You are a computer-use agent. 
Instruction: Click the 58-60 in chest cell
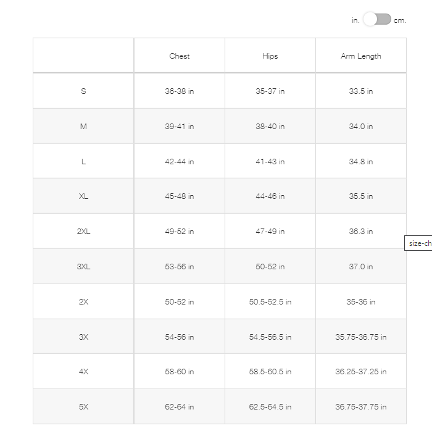[180, 372]
